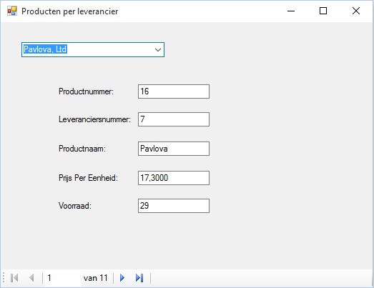Close the Producten per leverancier window
The image size is (374, 288).
coord(356,11)
